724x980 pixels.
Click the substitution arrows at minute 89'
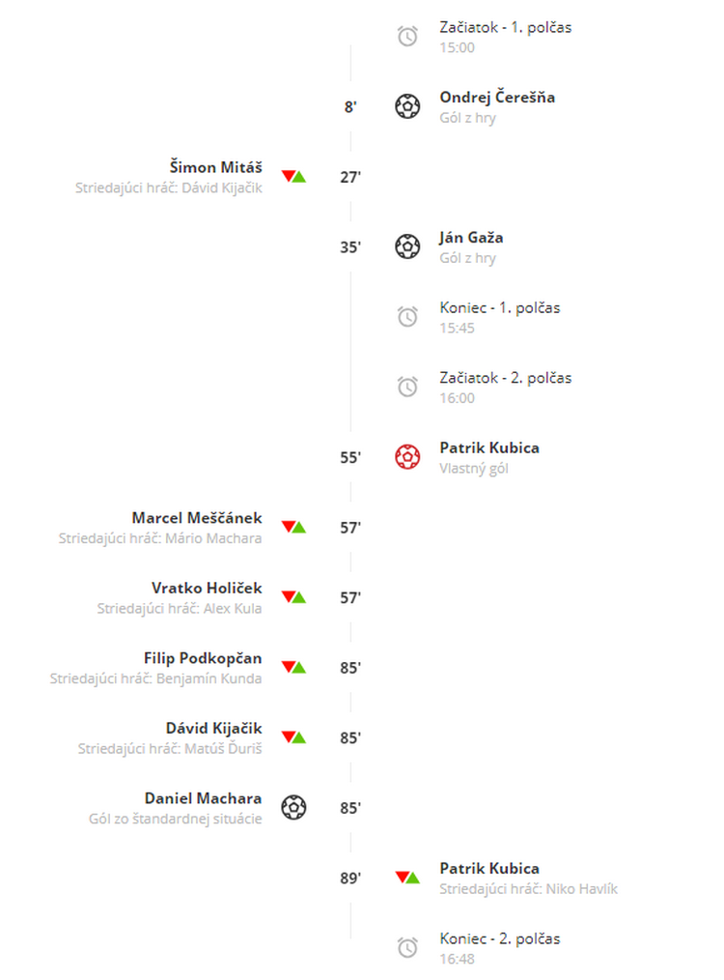point(407,878)
